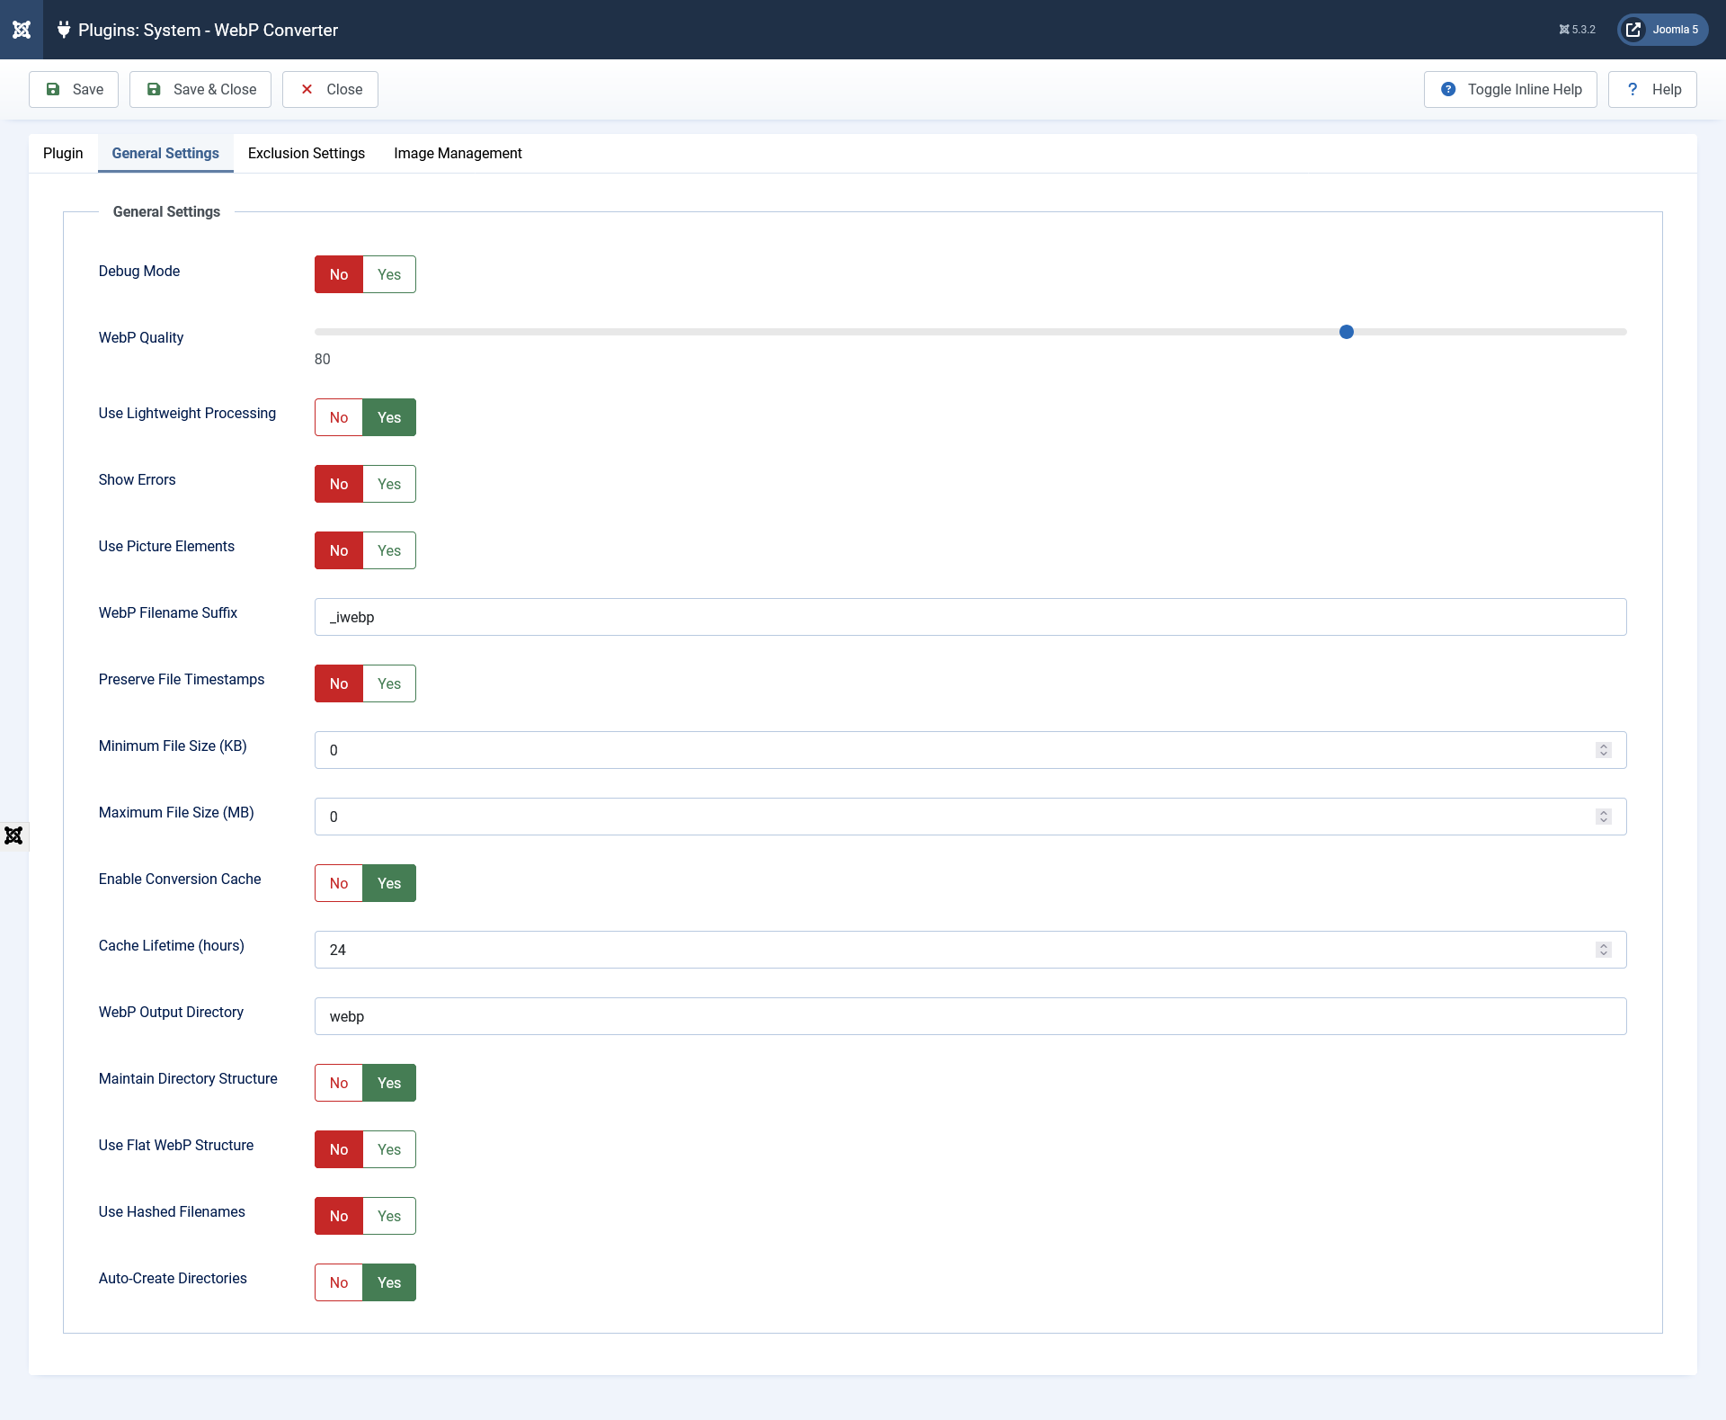Toggle Inline Help

(x=1510, y=89)
